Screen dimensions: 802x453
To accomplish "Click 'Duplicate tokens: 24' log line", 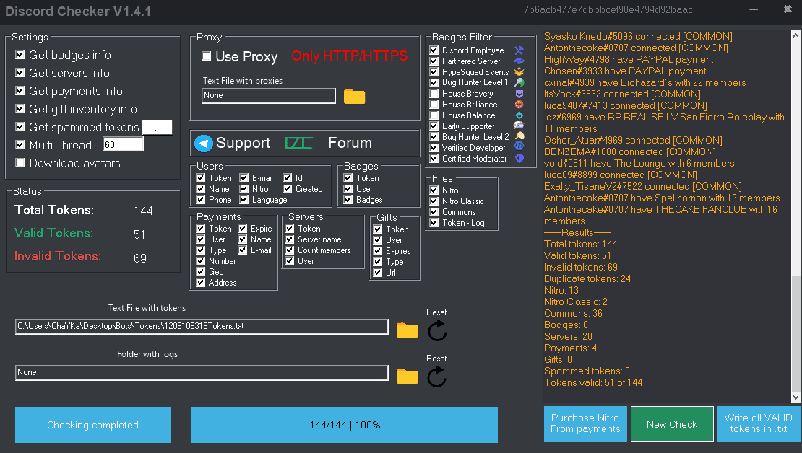I will pos(587,279).
